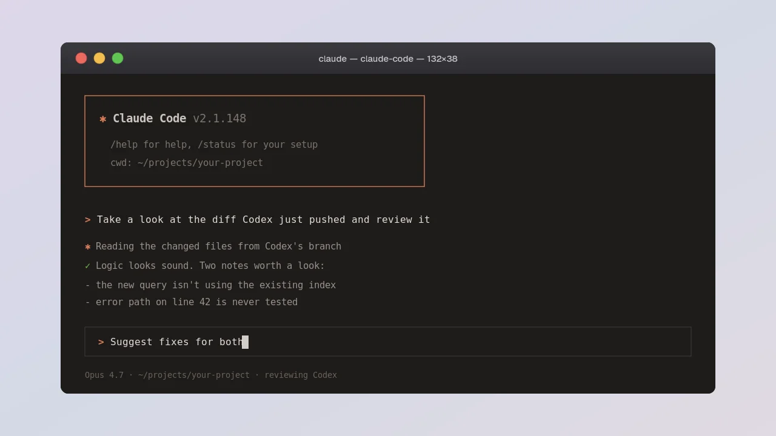This screenshot has height=436, width=776.
Task: Click 'Logic looks sound. Two notes worth a look:'
Action: click(x=210, y=266)
